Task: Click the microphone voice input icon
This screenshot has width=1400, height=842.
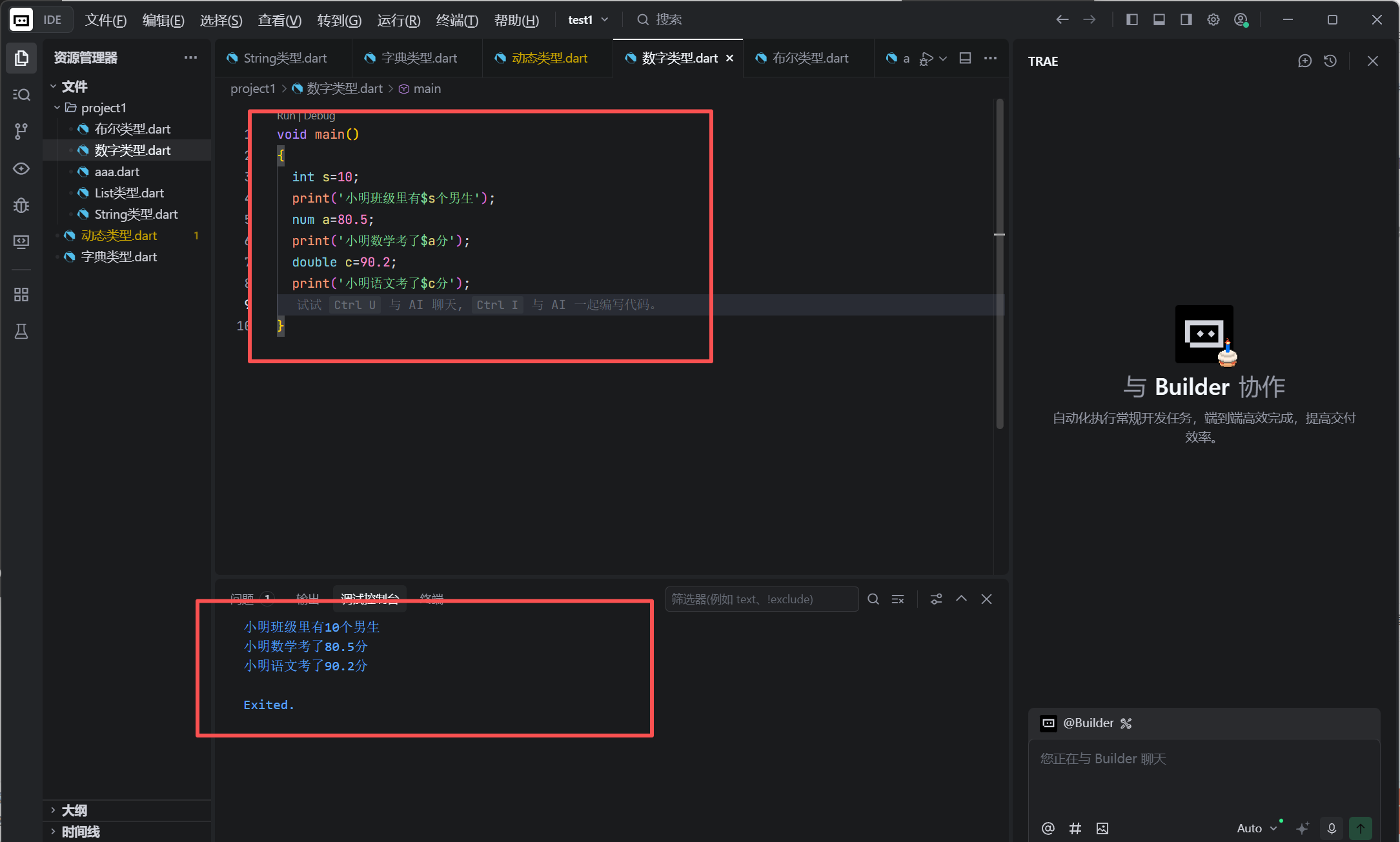Action: click(x=1332, y=828)
